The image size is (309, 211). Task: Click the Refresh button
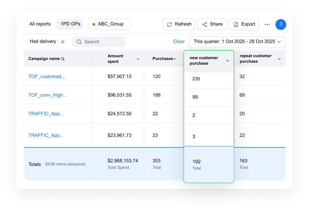click(179, 24)
